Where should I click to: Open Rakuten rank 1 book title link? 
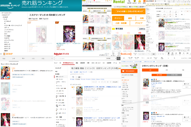(x=102, y=87)
